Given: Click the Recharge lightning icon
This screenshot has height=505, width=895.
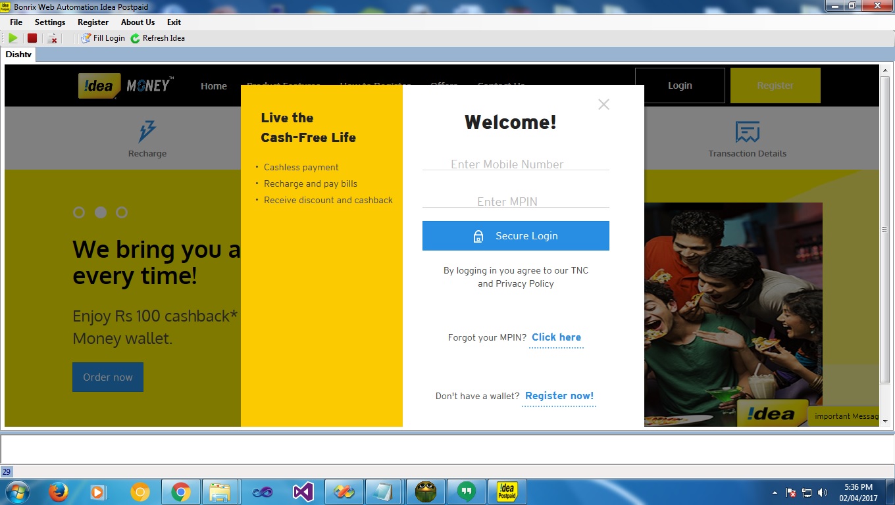Looking at the screenshot, I should 147,132.
